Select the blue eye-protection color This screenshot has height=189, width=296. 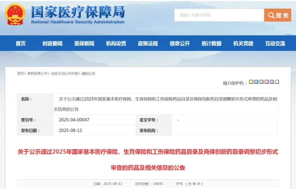click(256, 82)
